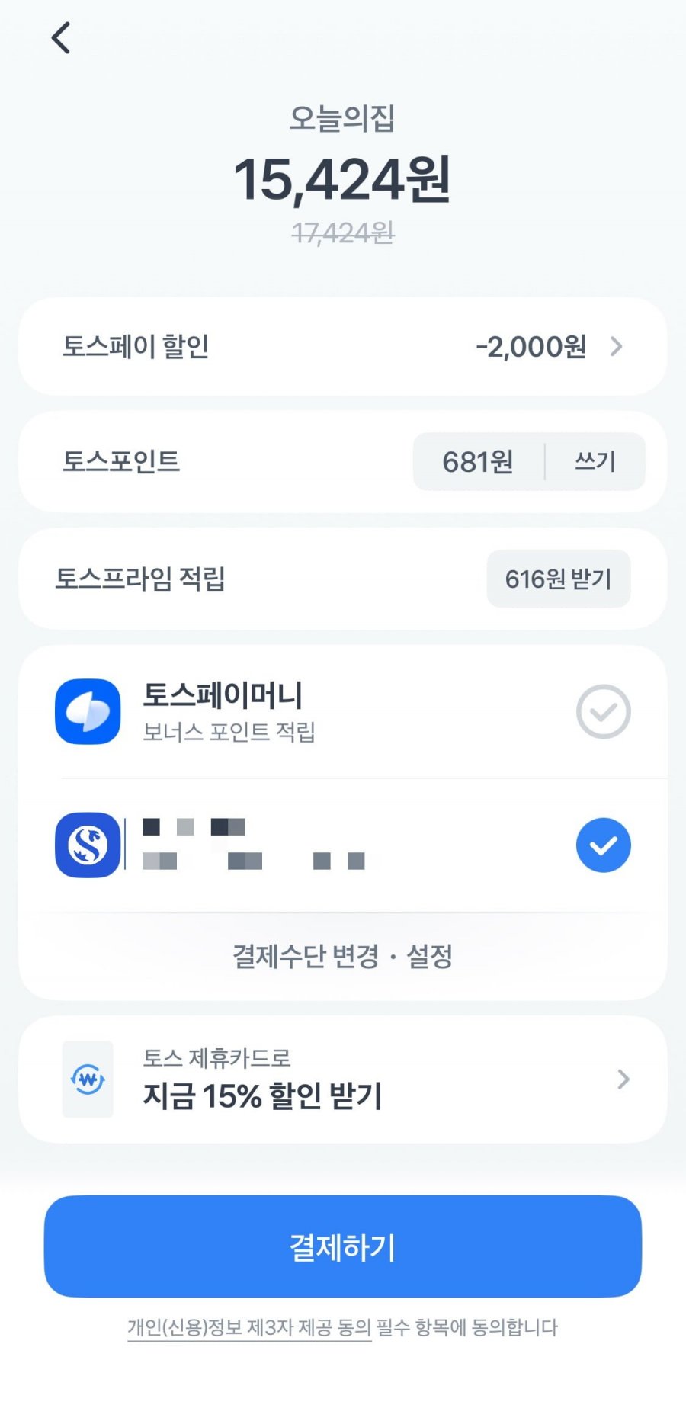The image size is (686, 1405).
Task: Tap the Shinhan card logo icon
Action: click(x=88, y=845)
